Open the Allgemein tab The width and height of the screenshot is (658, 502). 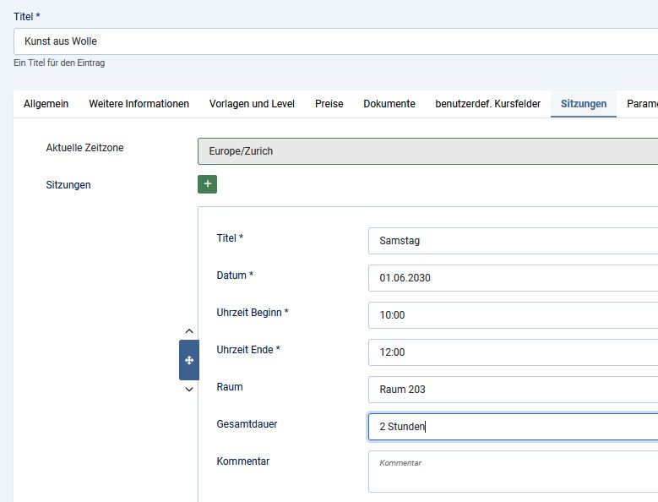coord(46,104)
